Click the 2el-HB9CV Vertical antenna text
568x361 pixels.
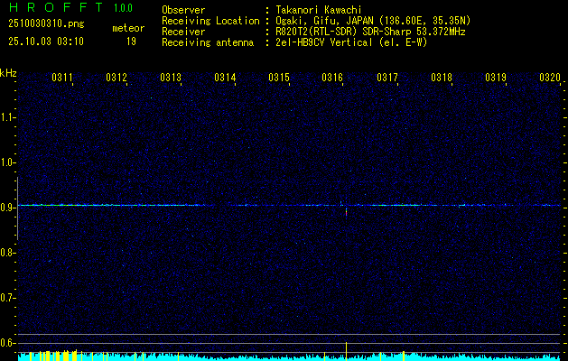coord(351,42)
